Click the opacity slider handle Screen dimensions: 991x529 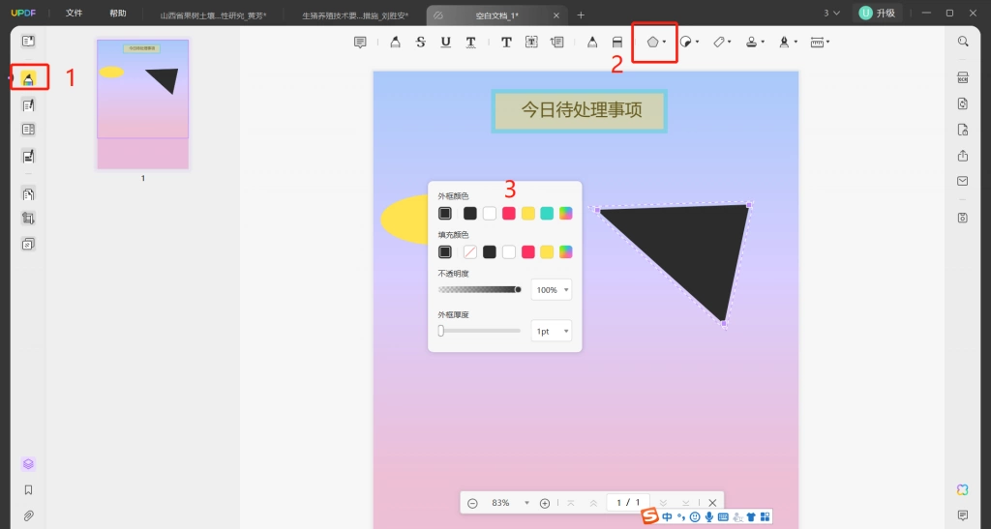click(519, 290)
